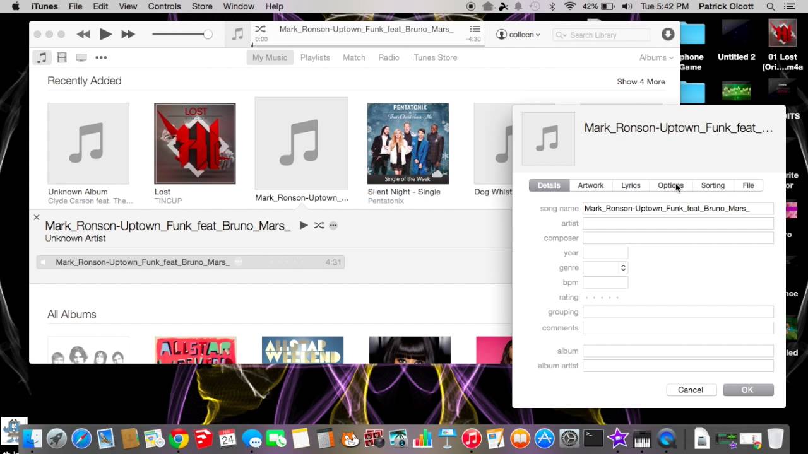Click the Show 4 More link
This screenshot has height=454, width=808.
(x=641, y=81)
